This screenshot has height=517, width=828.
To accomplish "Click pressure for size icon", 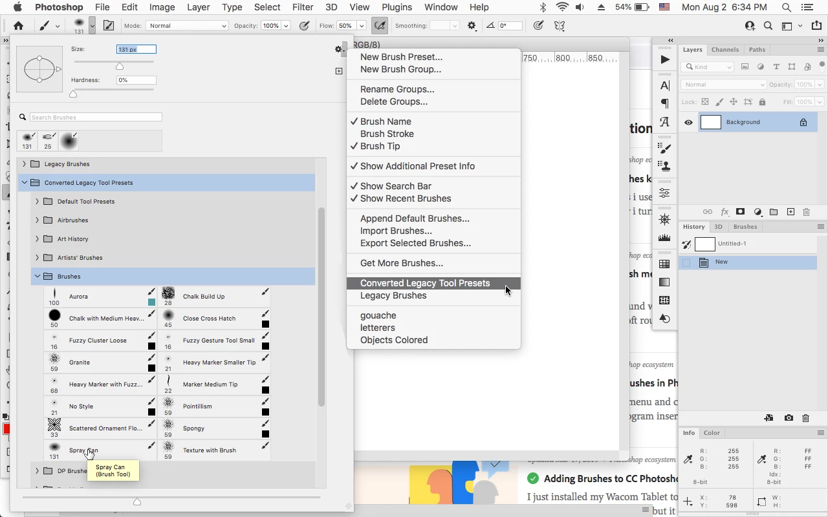I will 538,26.
